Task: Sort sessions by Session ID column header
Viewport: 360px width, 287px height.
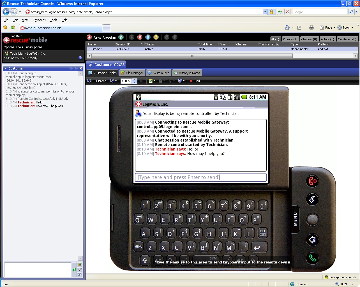Action: (129, 44)
